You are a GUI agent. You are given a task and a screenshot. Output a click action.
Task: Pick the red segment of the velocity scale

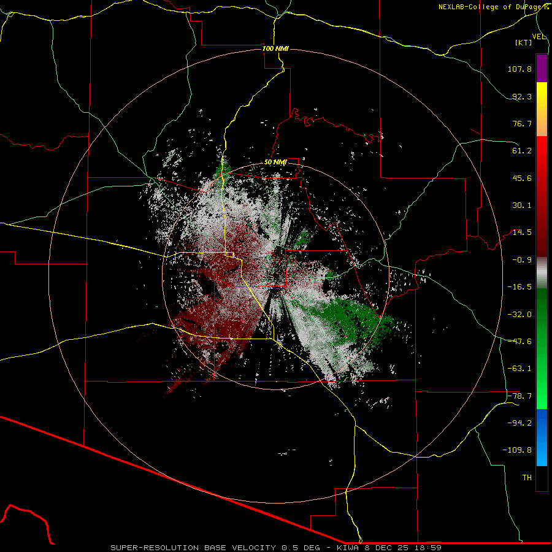tap(542, 196)
